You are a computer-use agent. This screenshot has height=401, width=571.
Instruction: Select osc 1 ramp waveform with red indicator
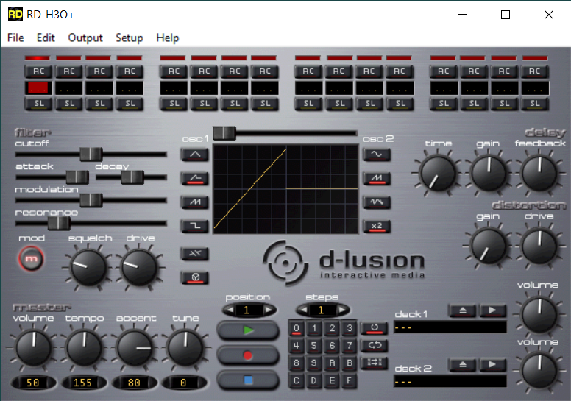pyautogui.click(x=195, y=179)
